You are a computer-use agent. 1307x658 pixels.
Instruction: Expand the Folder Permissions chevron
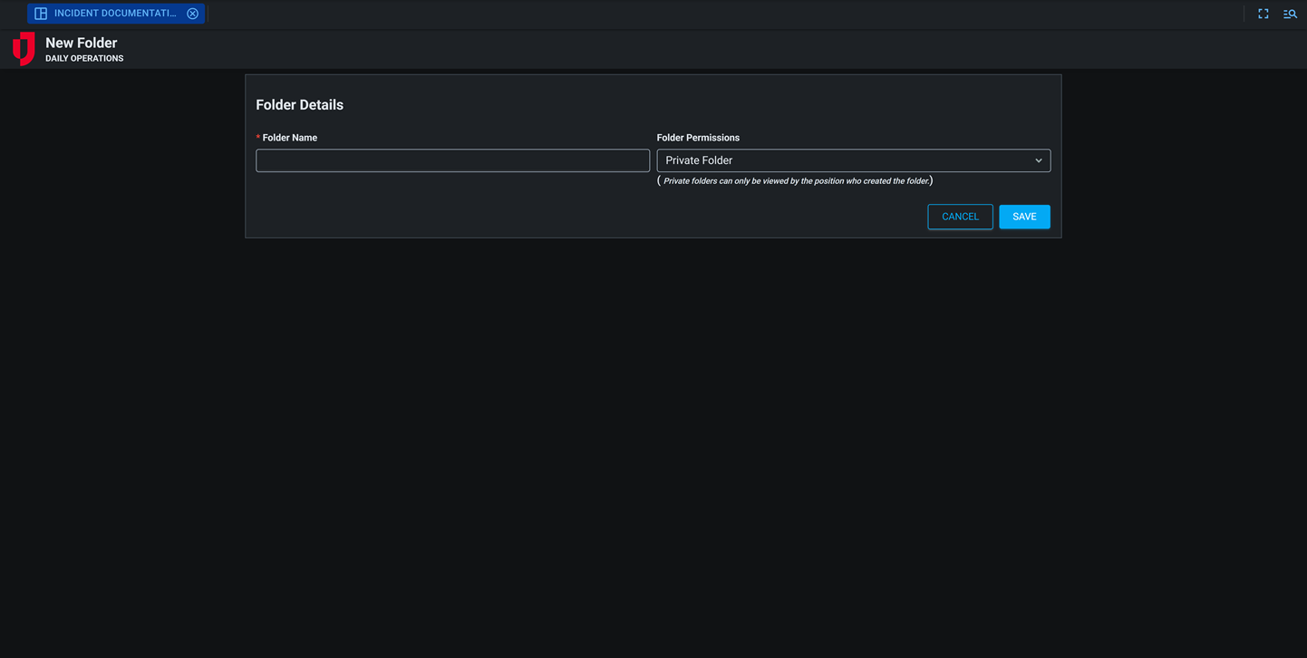pyautogui.click(x=1039, y=160)
